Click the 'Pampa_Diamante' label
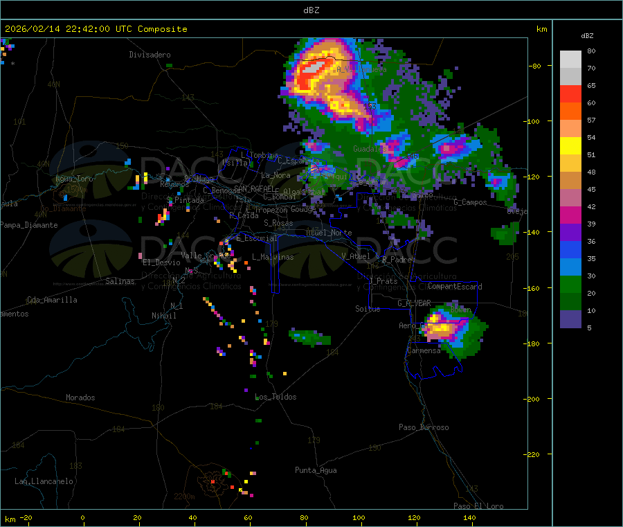This screenshot has height=527, width=623. point(28,225)
